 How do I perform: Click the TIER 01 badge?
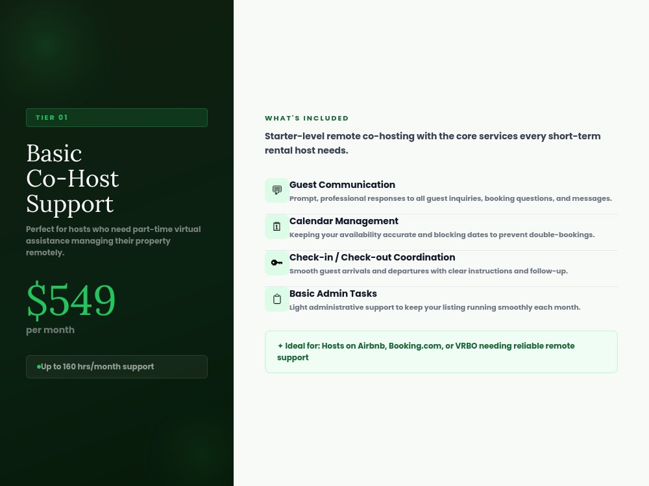(x=117, y=117)
